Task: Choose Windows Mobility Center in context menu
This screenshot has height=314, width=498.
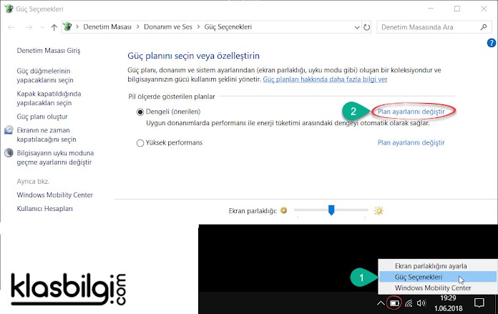Action: pos(438,288)
